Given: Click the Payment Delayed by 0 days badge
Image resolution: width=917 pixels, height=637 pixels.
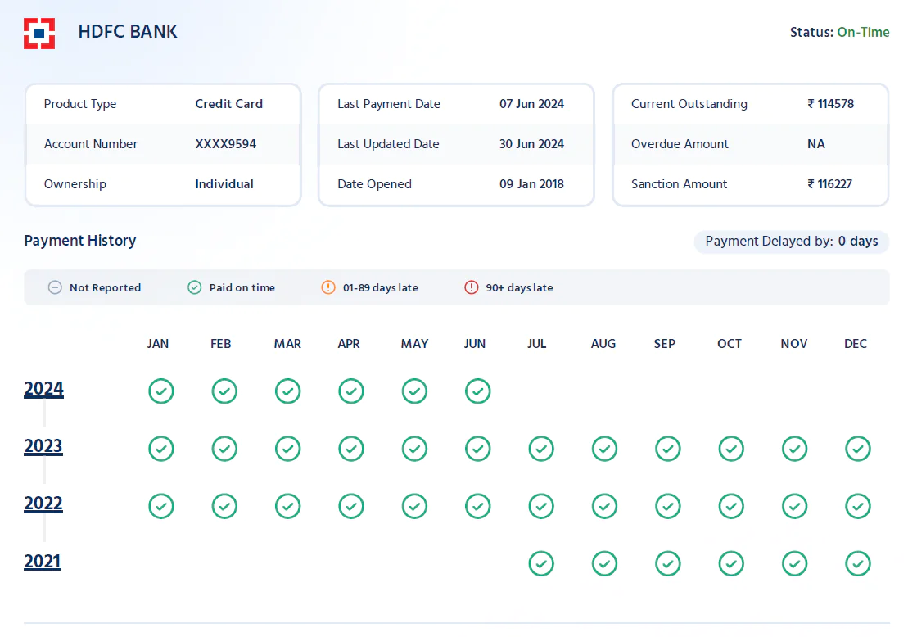Looking at the screenshot, I should pos(791,241).
